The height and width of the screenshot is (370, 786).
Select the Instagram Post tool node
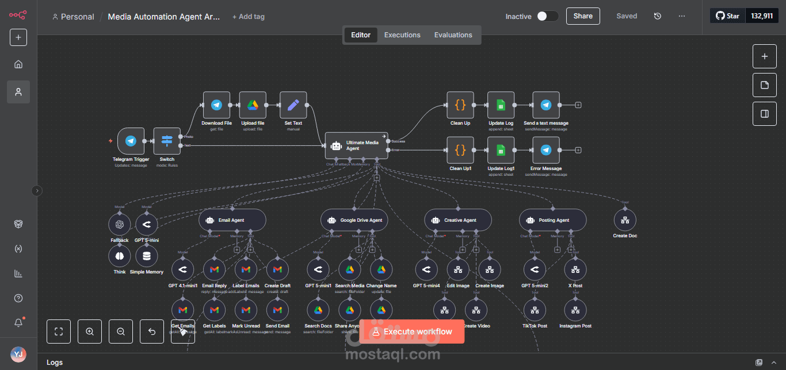[575, 310]
